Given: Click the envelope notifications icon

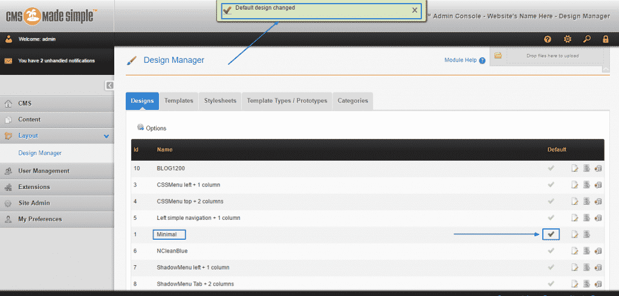Looking at the screenshot, I should click(8, 61).
